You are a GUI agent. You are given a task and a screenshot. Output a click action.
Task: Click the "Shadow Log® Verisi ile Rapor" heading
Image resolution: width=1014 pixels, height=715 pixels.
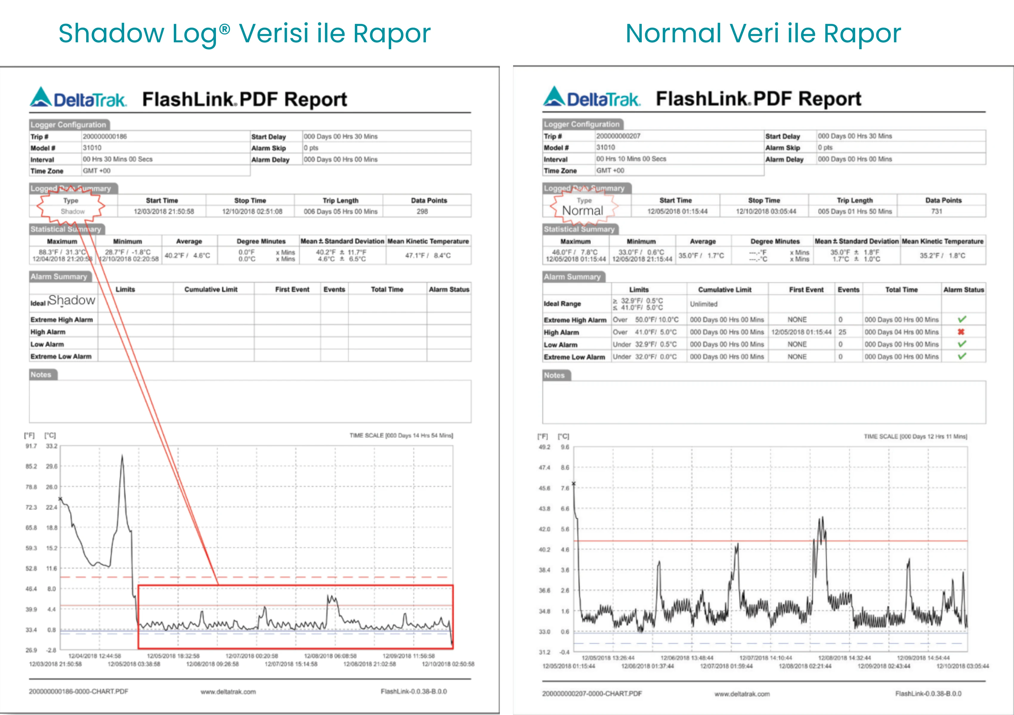(x=245, y=34)
